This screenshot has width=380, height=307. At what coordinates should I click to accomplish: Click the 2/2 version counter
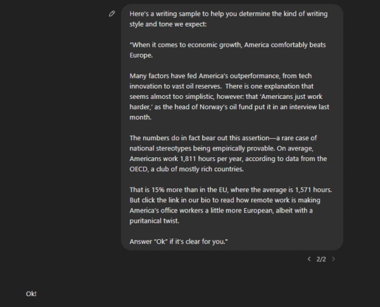(x=321, y=259)
